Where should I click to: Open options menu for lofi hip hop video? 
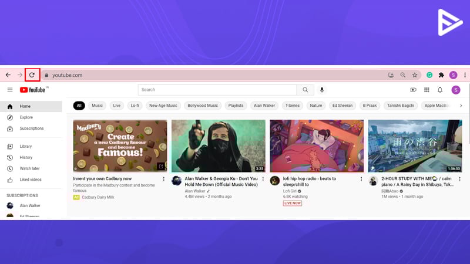point(361,179)
